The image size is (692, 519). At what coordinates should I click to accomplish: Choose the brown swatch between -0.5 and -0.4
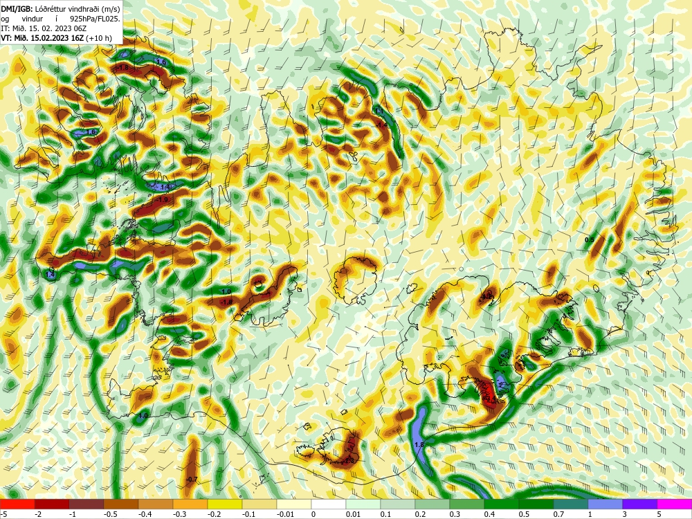(121, 504)
